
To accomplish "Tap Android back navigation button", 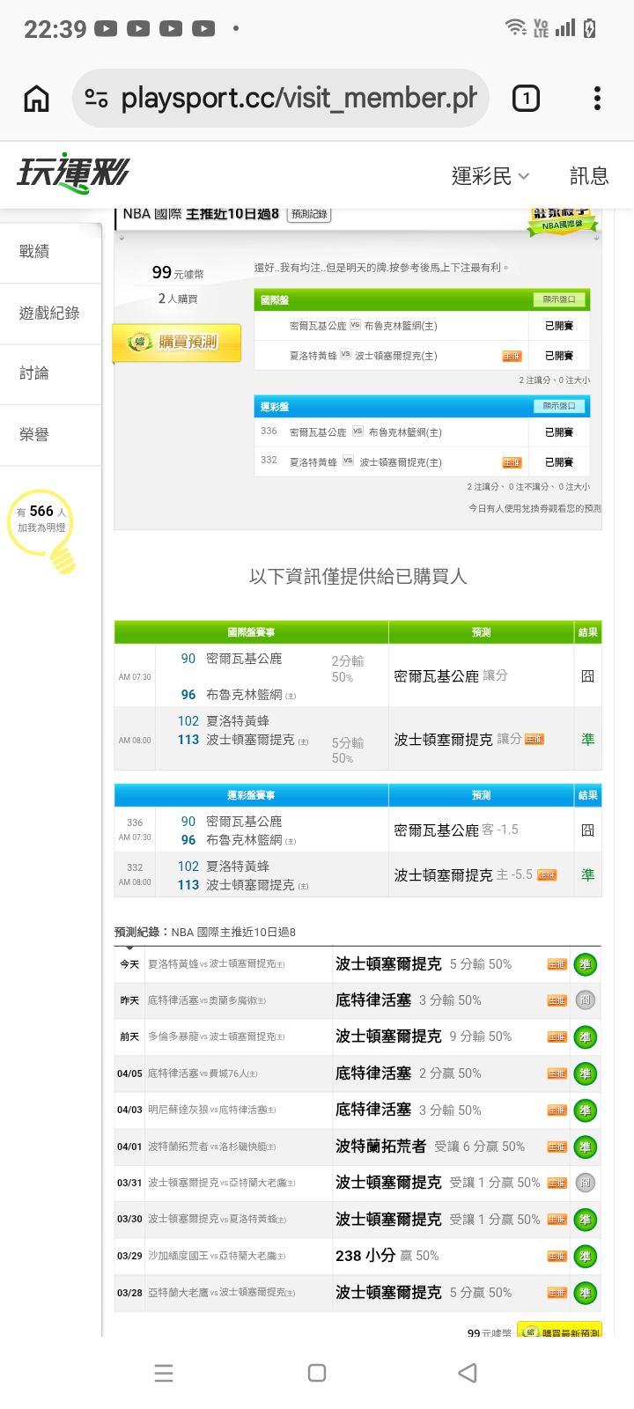I will click(468, 1373).
